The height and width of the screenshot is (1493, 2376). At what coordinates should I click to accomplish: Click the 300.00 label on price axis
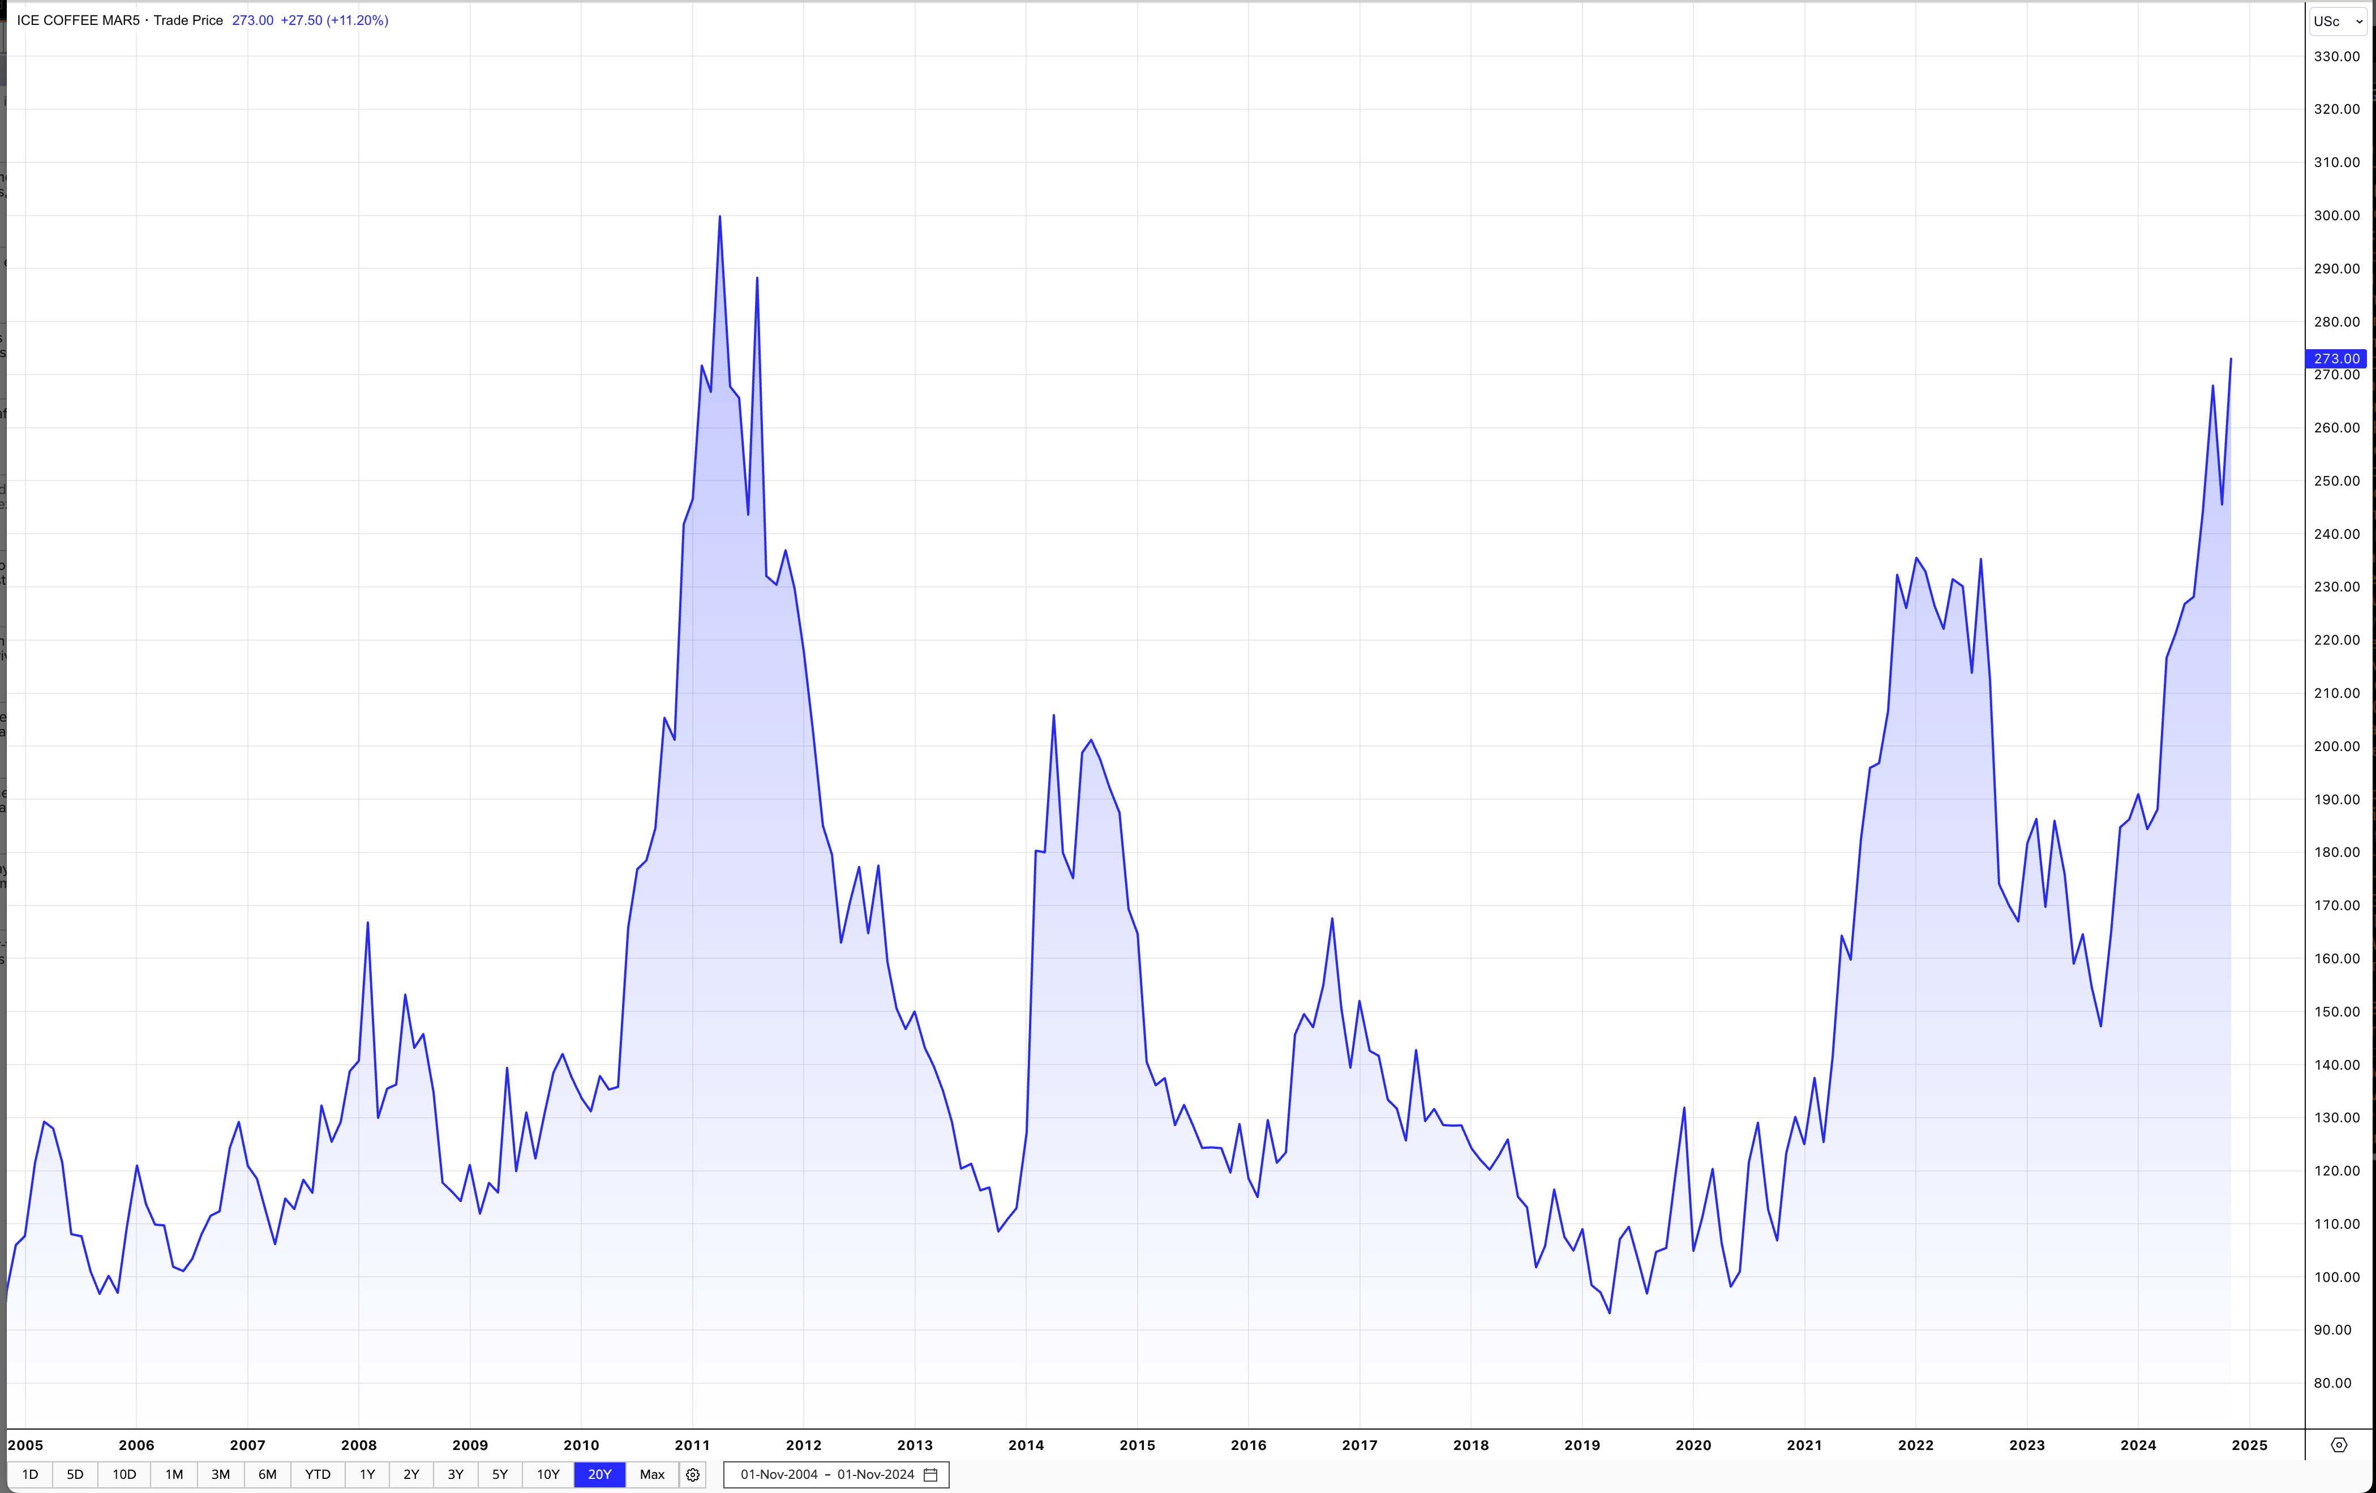click(x=2336, y=215)
